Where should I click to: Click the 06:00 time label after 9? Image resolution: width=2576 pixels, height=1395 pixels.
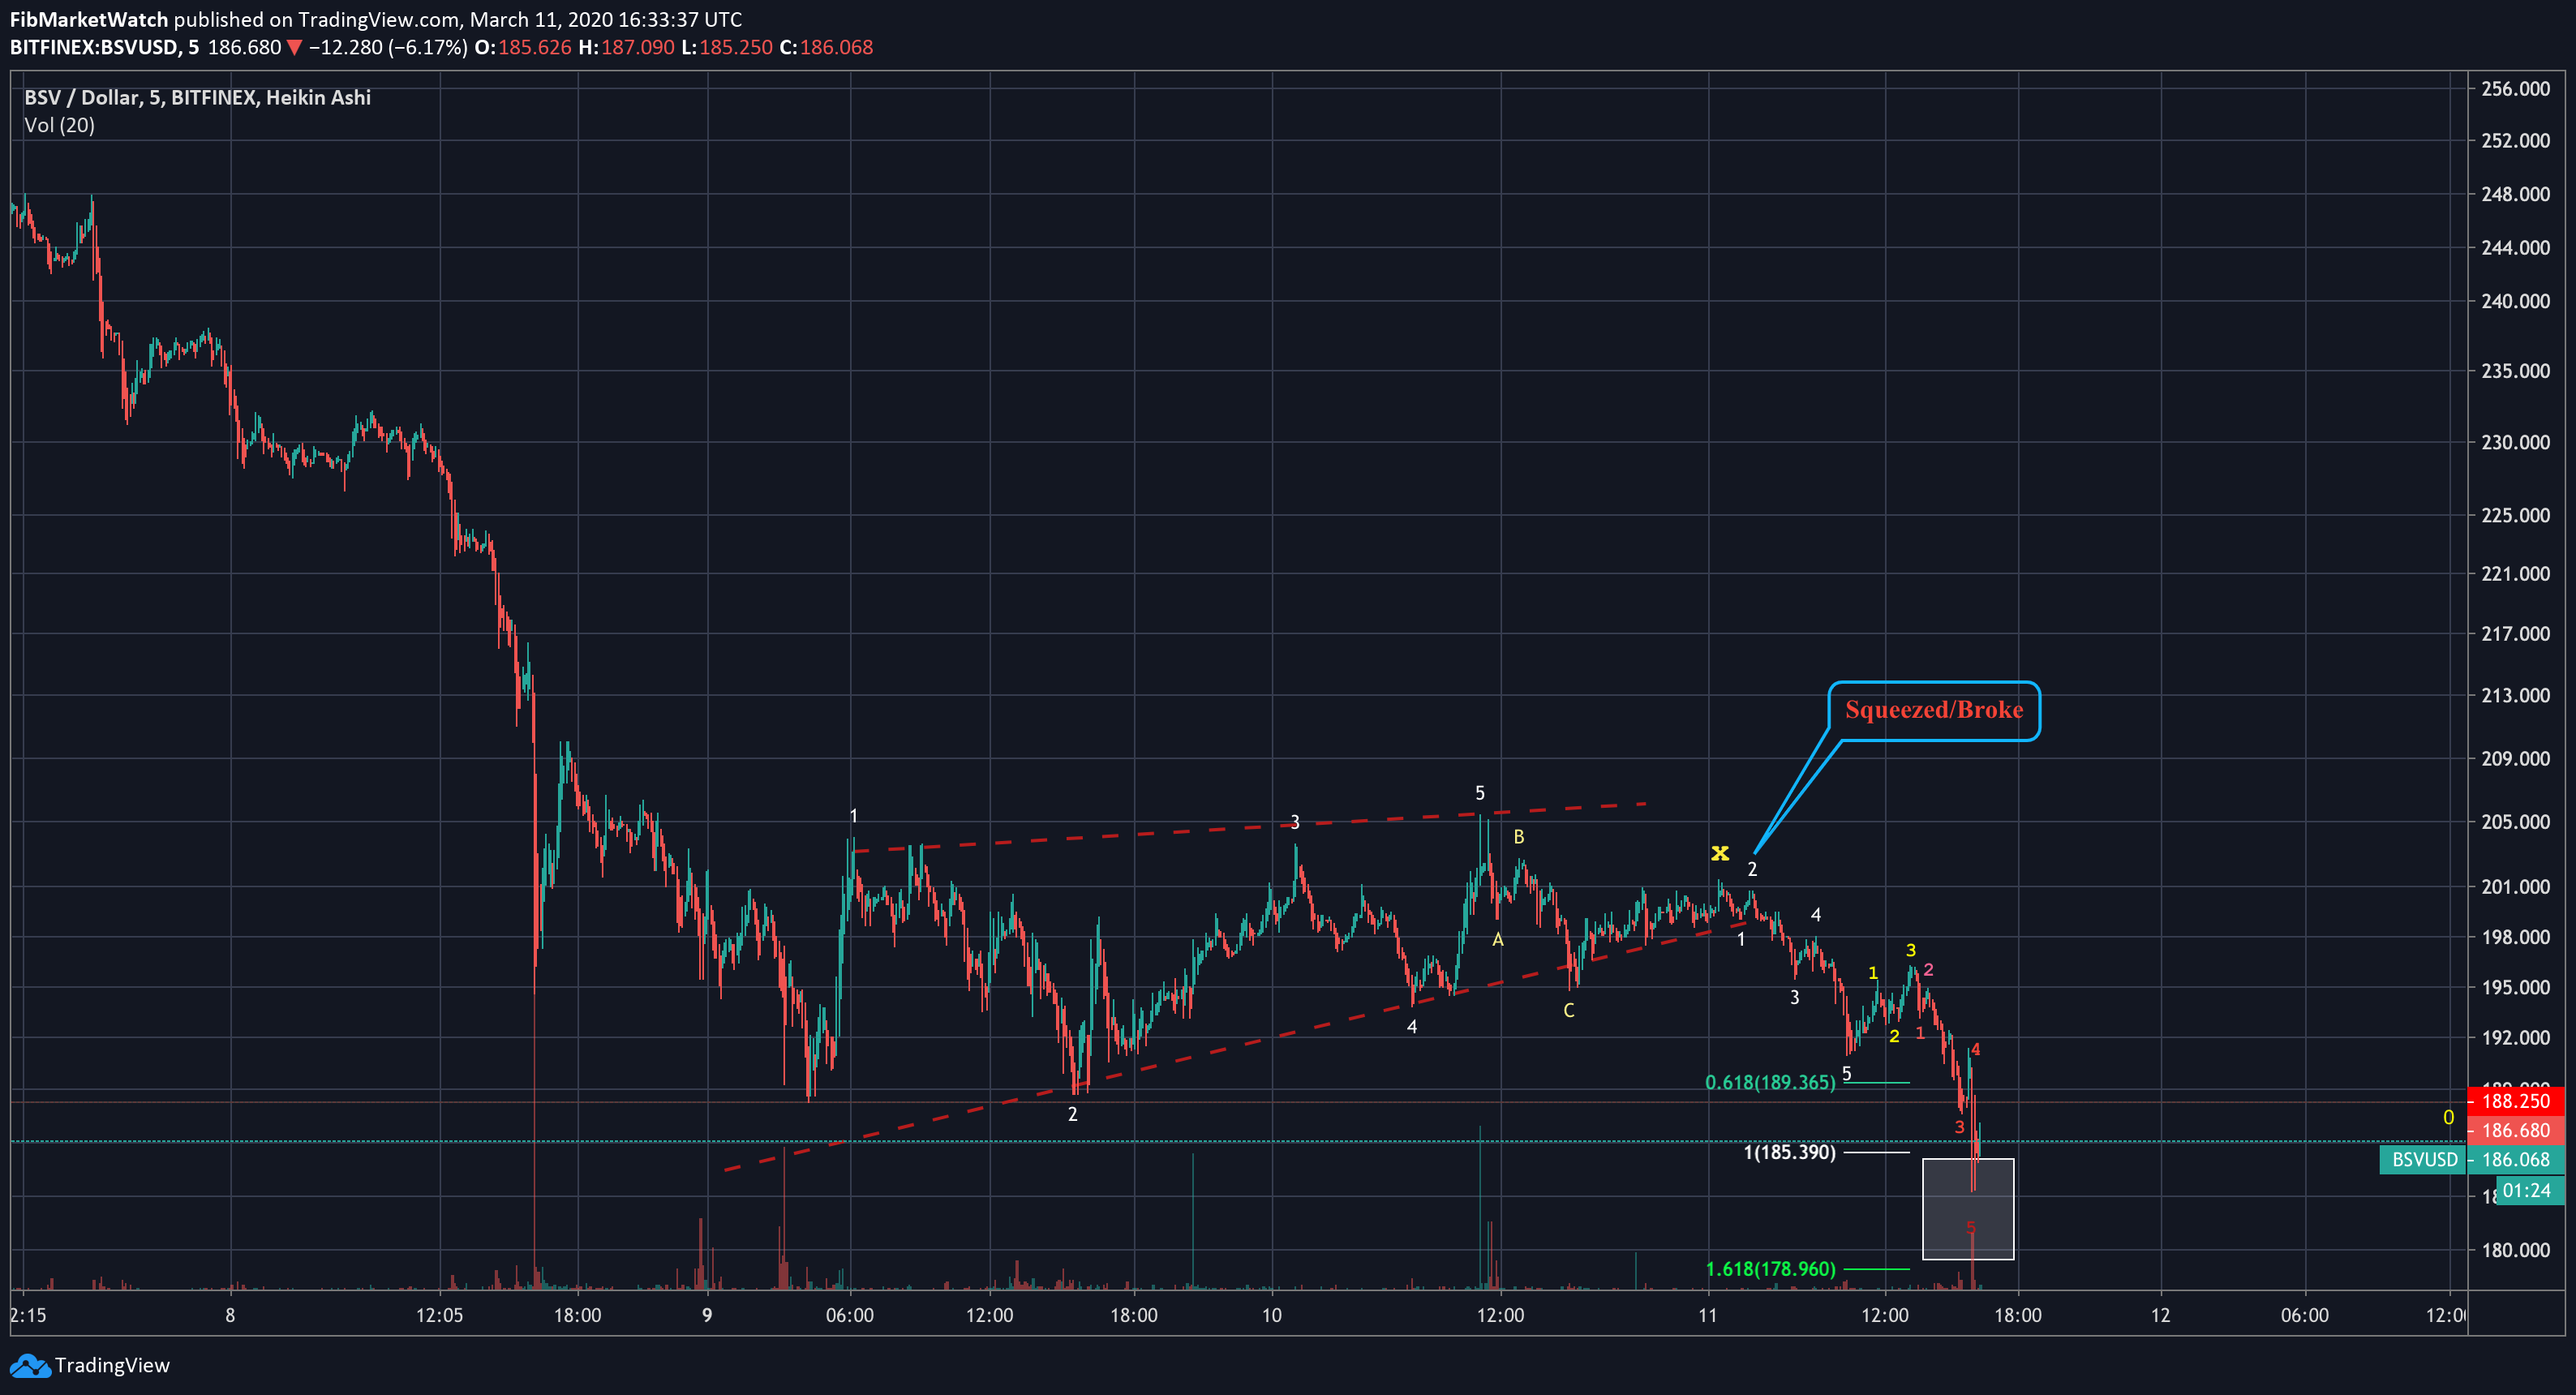(x=849, y=1315)
